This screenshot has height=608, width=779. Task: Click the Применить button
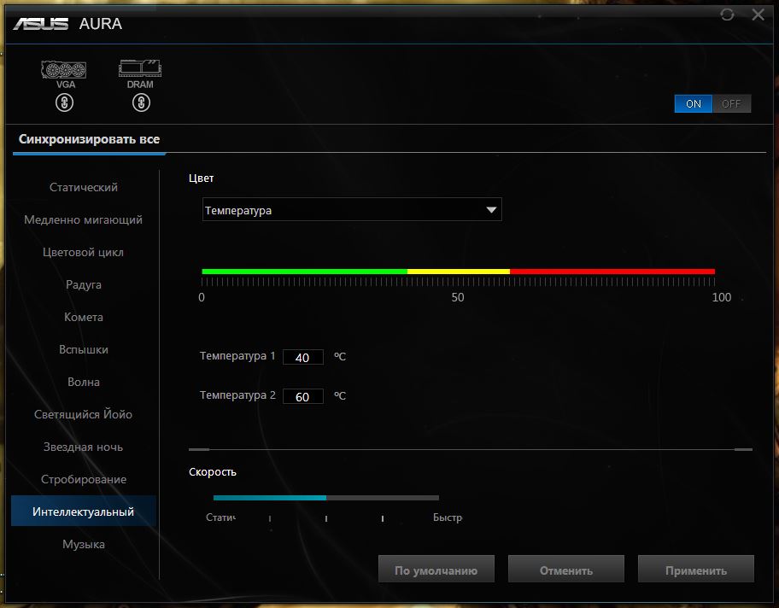pos(695,570)
